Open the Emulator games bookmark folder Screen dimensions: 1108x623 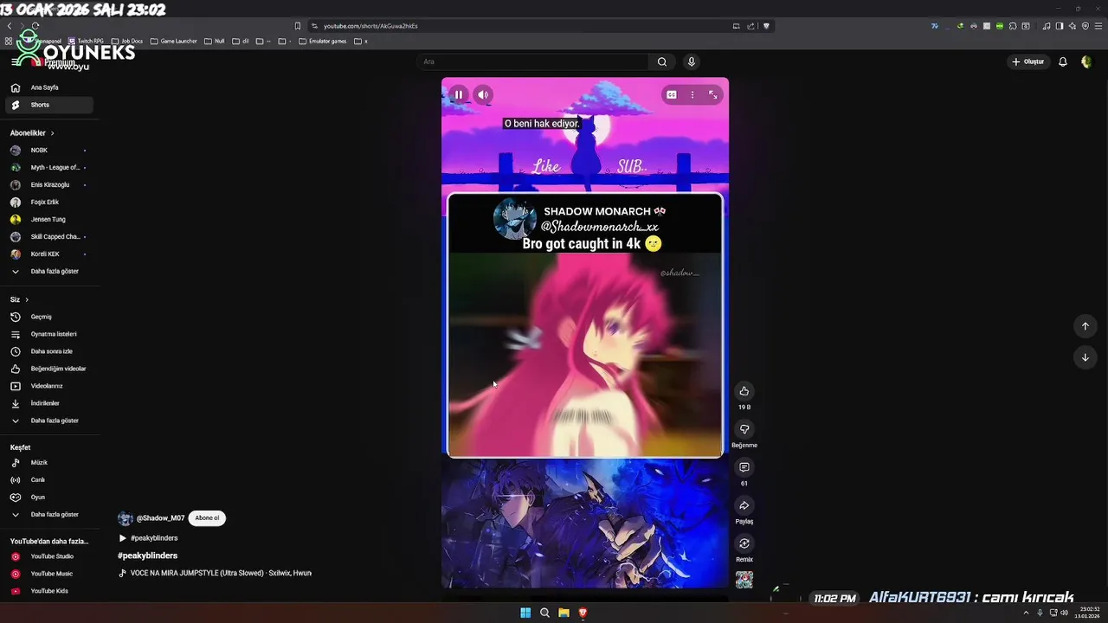tap(322, 41)
